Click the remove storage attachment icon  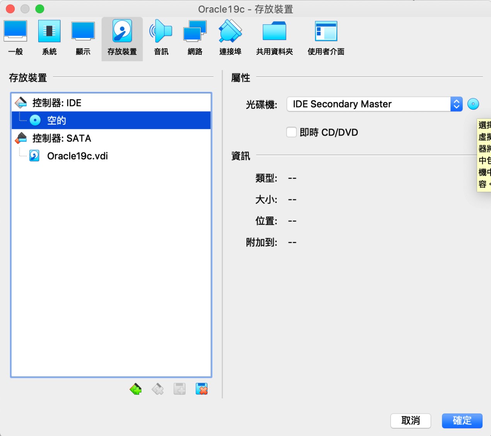pos(202,389)
